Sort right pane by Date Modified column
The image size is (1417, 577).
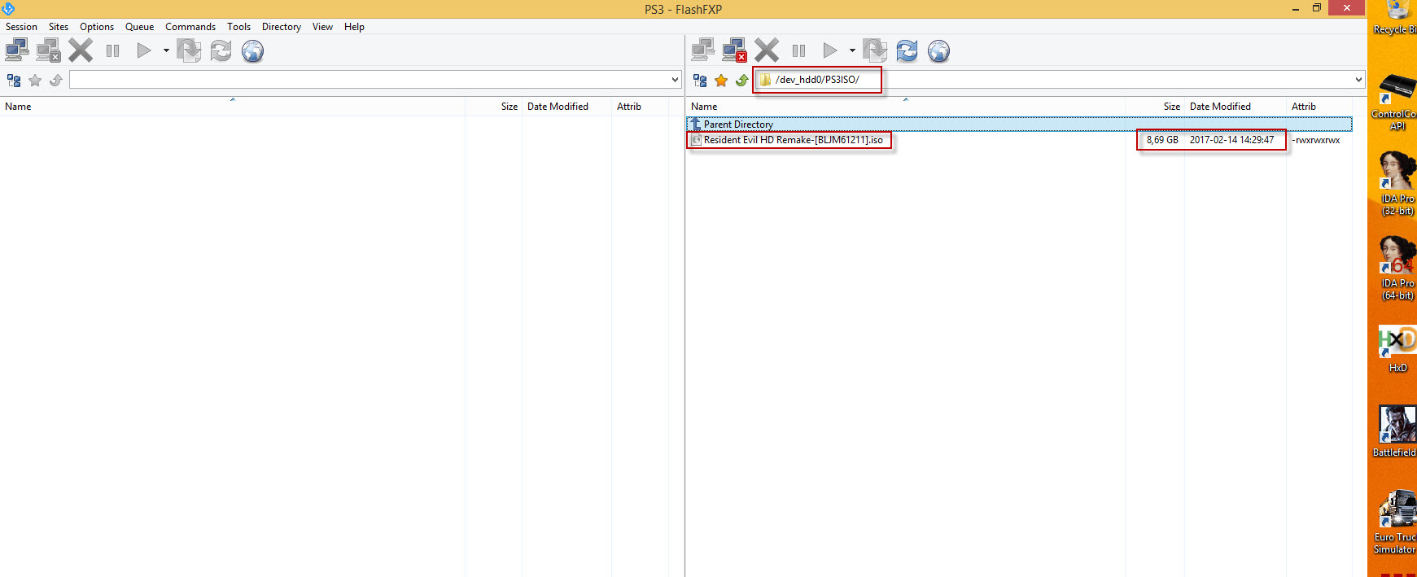tap(1219, 107)
